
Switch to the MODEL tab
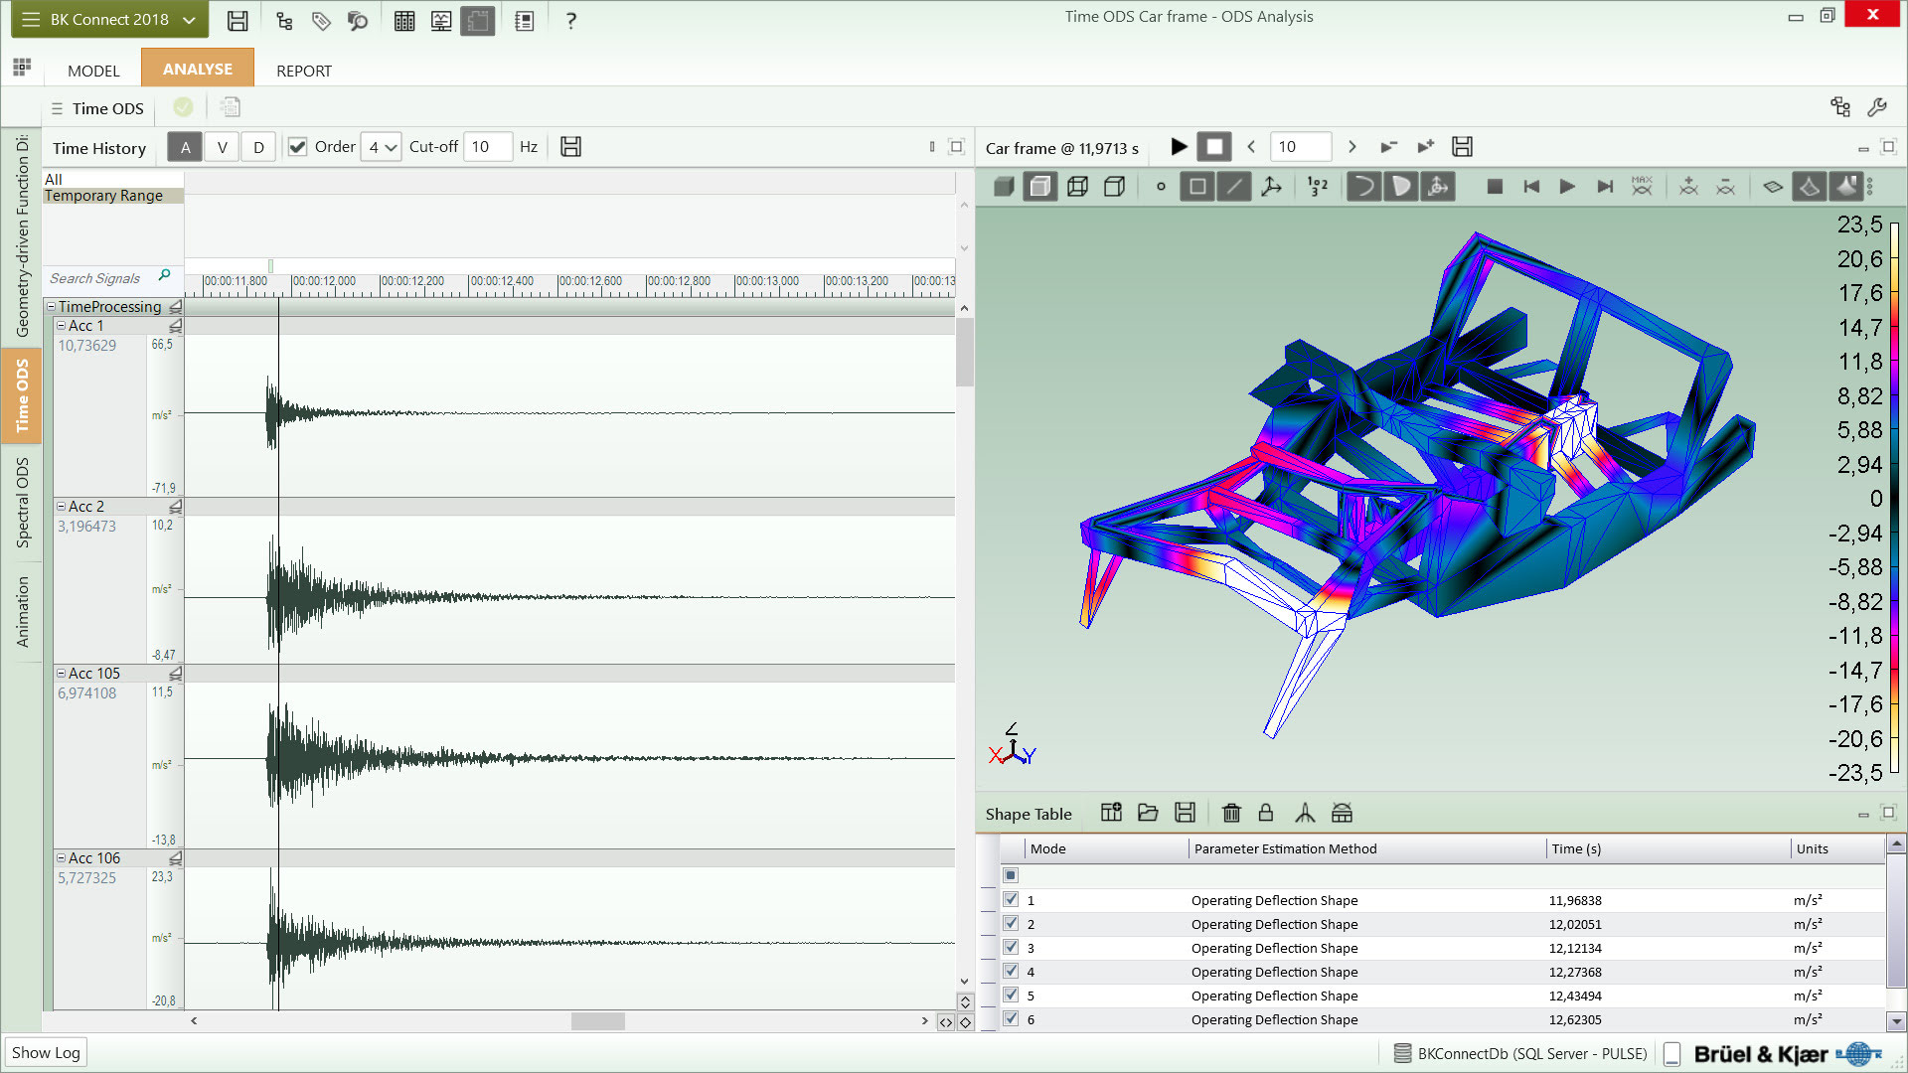click(93, 71)
